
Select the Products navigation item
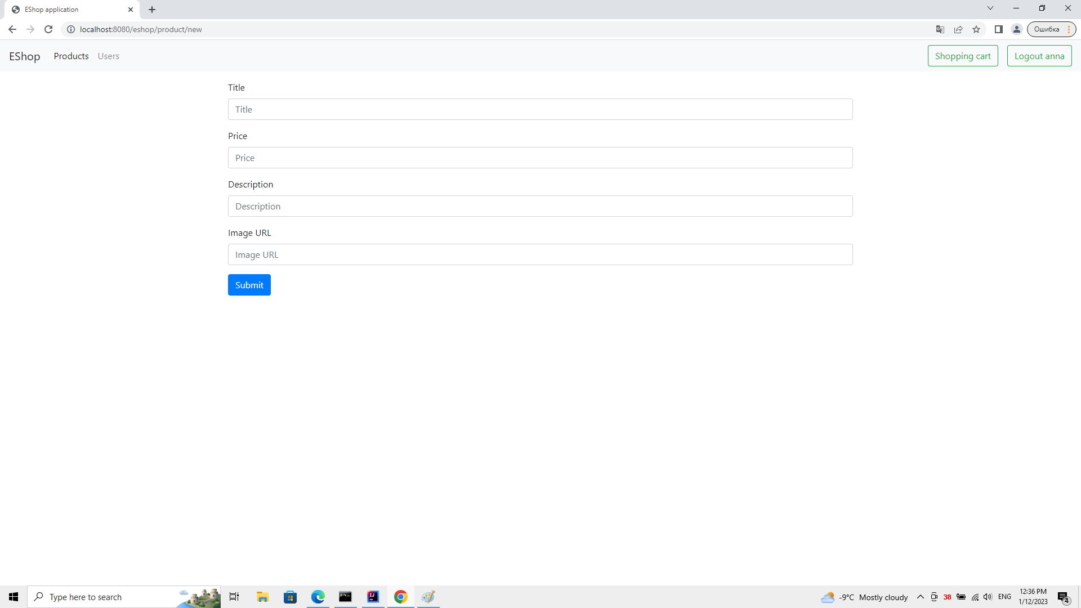coord(71,56)
